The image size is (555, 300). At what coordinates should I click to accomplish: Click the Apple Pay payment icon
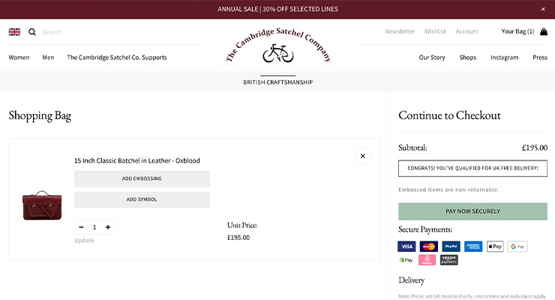[x=495, y=246]
